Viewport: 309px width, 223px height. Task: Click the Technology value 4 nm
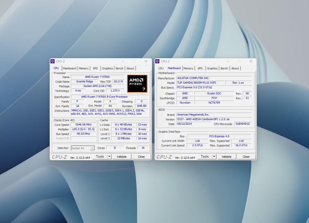(78, 91)
